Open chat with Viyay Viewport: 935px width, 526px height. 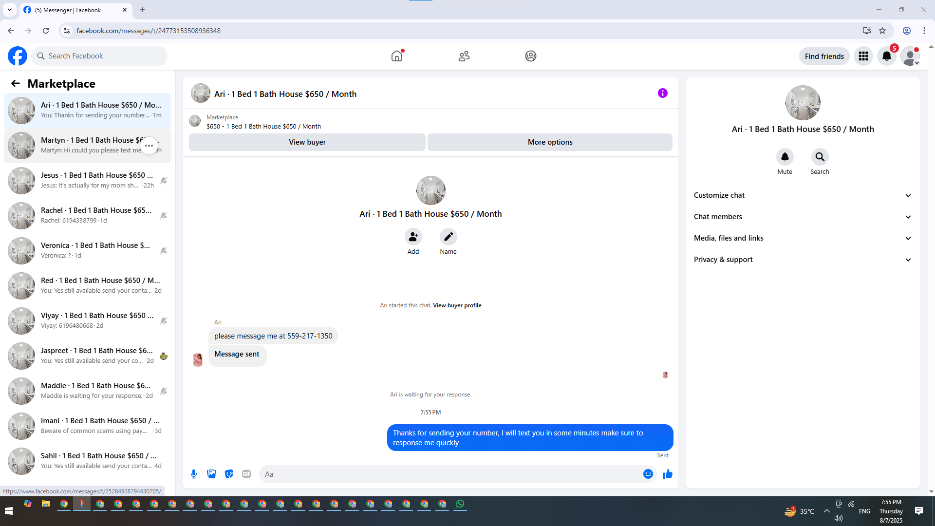(88, 321)
